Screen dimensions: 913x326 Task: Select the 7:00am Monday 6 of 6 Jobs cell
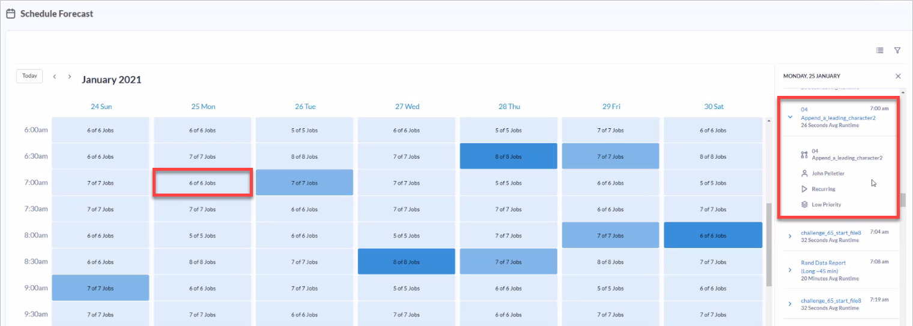click(202, 183)
